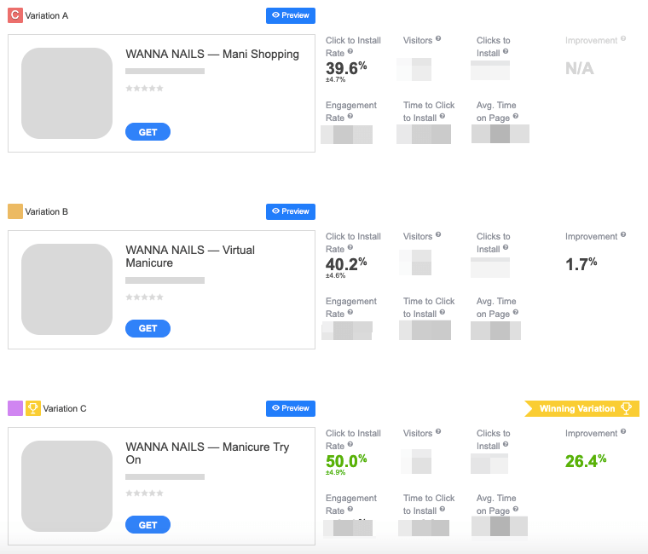Viewport: 648px width, 554px height.
Task: Click star rating in Mani Shopping card
Action: point(144,88)
